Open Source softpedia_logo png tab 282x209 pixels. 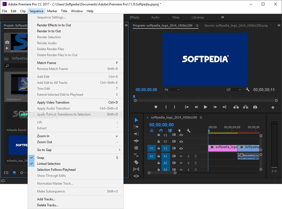236,25
